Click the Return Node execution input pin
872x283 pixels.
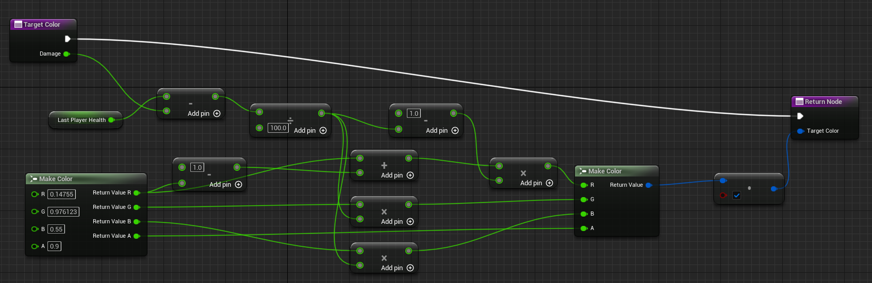tap(800, 116)
